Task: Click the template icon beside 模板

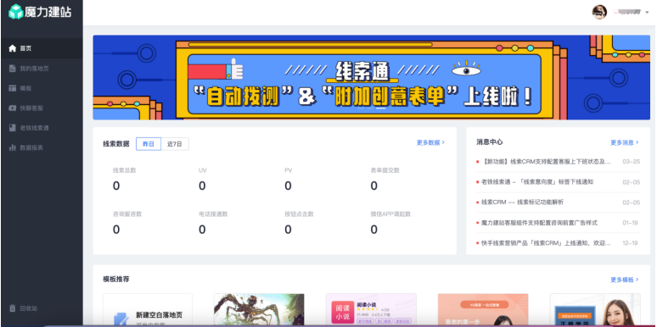Action: tap(13, 88)
